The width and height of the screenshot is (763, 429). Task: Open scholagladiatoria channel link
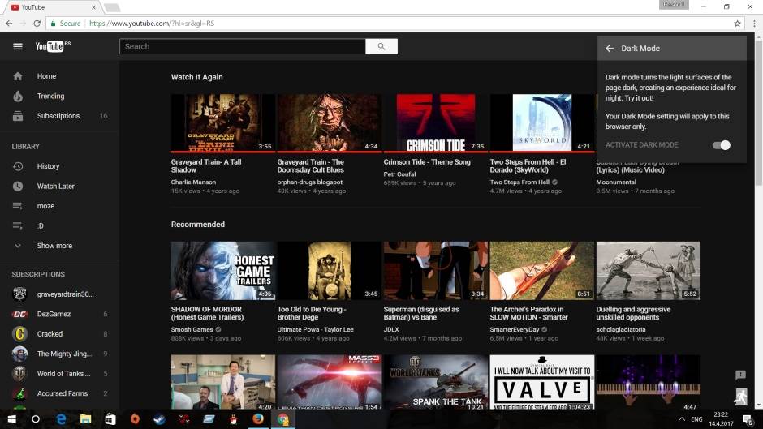620,329
